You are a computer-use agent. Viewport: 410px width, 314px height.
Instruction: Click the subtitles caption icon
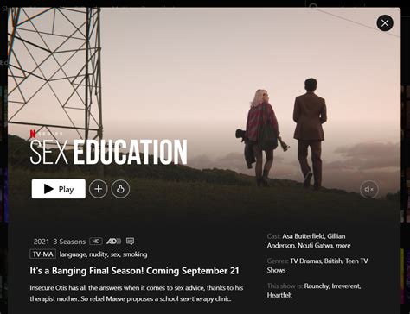[x=130, y=241]
